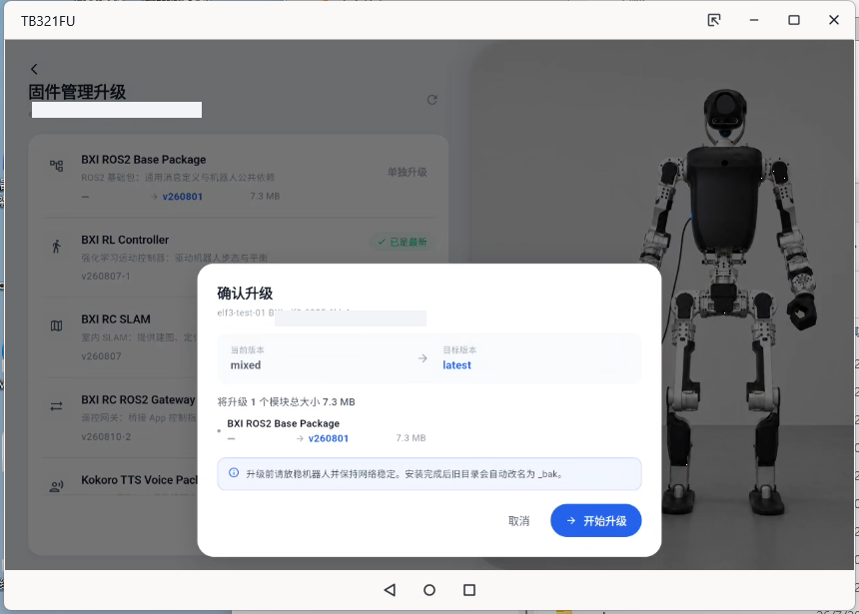Click the v260807-1 version under RL Controller
This screenshot has width=859, height=614.
(x=106, y=277)
